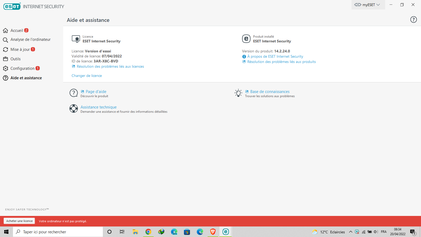Click the licence certificate icon
Viewport: 421px width, 237px height.
pyautogui.click(x=76, y=39)
